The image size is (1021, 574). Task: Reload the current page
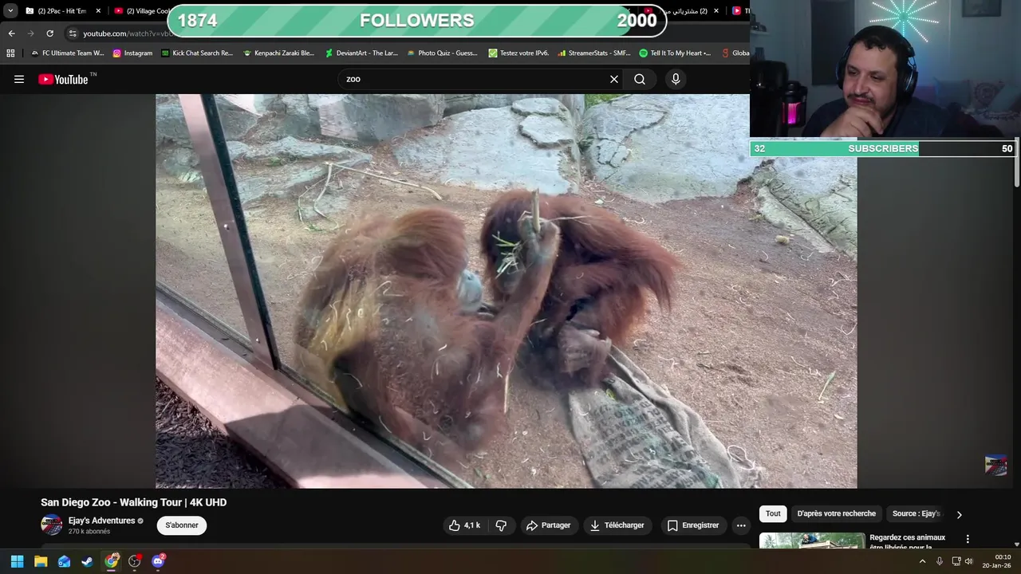pos(49,33)
